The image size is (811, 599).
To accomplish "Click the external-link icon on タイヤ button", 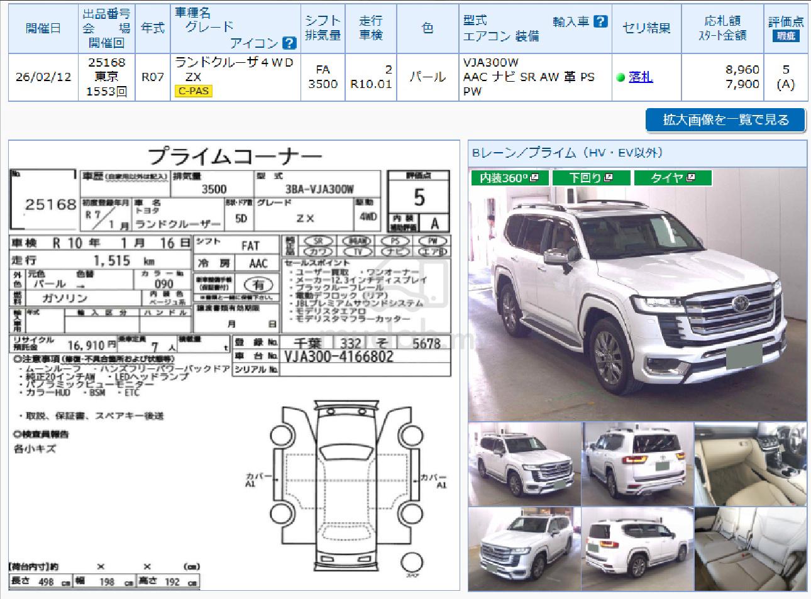I will click(x=692, y=178).
